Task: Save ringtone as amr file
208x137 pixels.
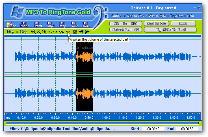Action: [x=74, y=25]
